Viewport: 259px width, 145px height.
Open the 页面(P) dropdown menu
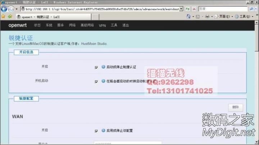224,17
